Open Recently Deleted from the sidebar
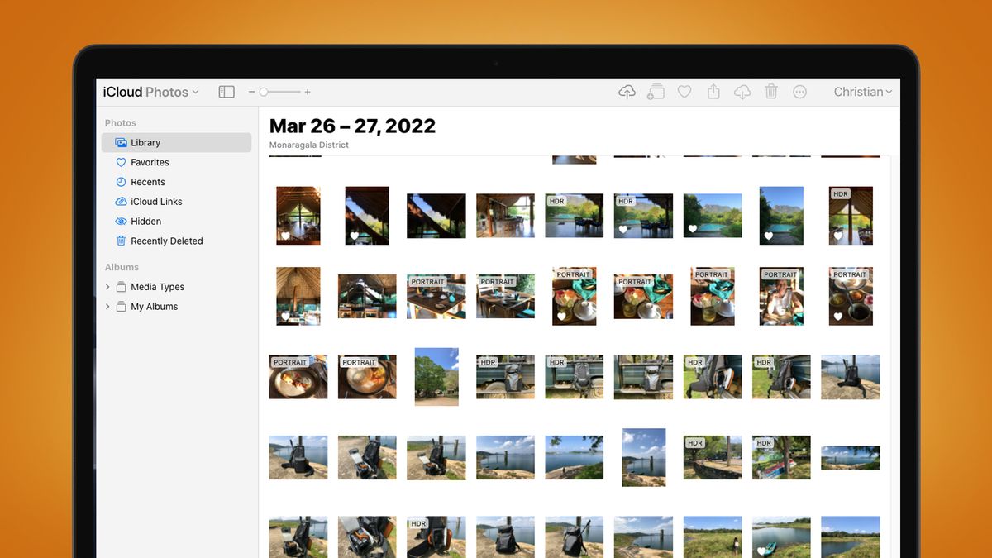Image resolution: width=992 pixels, height=558 pixels. pyautogui.click(x=165, y=241)
